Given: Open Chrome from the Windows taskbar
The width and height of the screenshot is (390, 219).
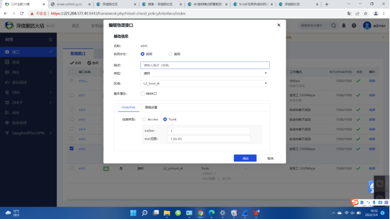Looking at the screenshot, I should [200, 213].
